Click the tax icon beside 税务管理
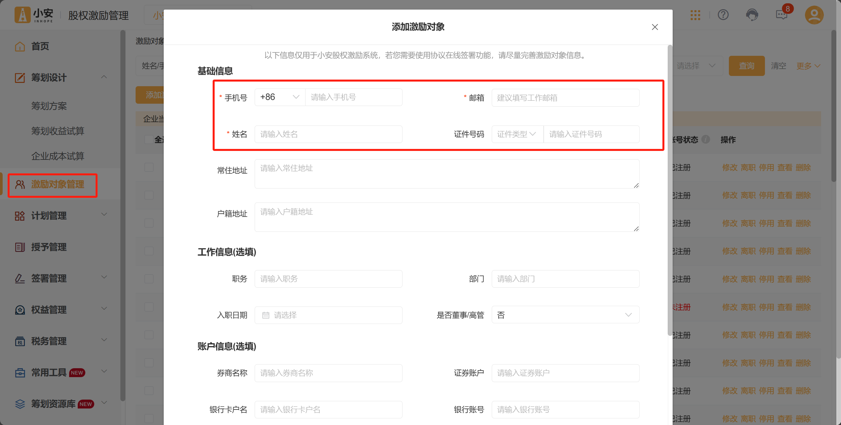 coord(20,341)
